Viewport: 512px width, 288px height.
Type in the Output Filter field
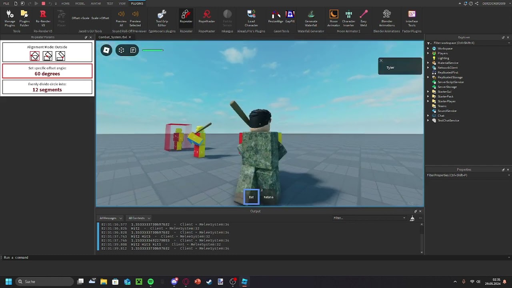369,218
